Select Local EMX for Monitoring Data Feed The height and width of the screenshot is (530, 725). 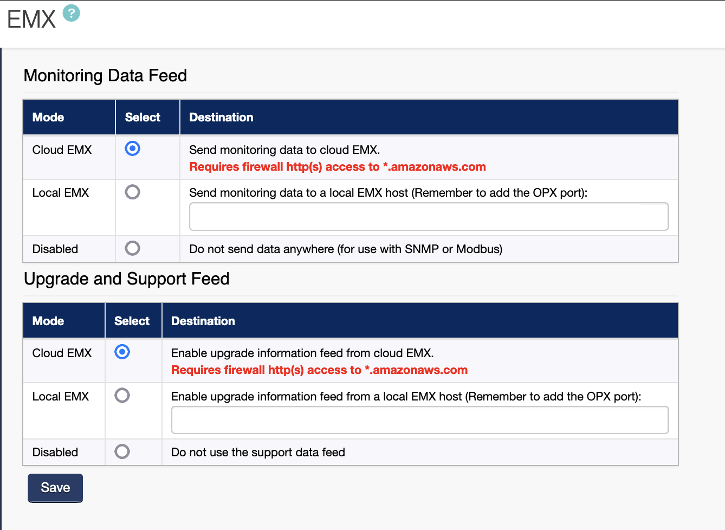(x=132, y=192)
